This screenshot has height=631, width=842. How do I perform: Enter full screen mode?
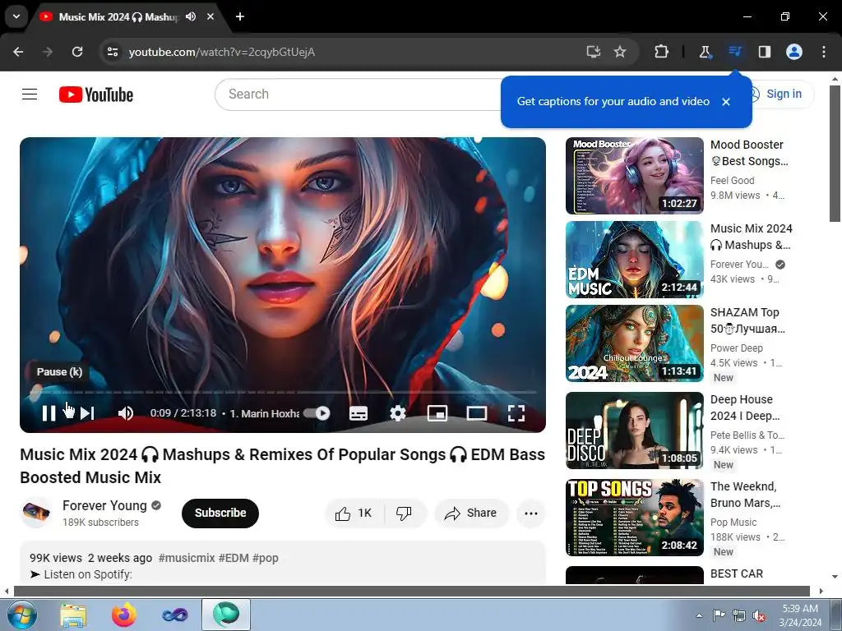(x=516, y=413)
